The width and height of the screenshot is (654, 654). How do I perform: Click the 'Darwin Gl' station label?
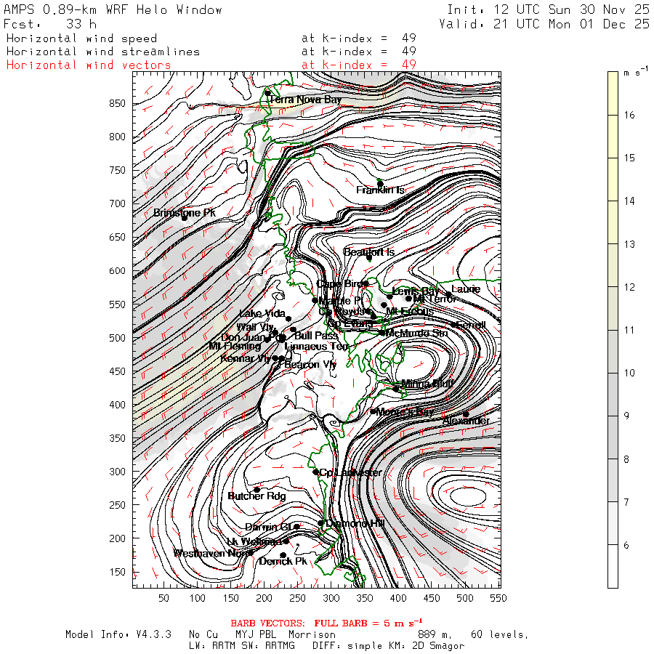pos(269,528)
